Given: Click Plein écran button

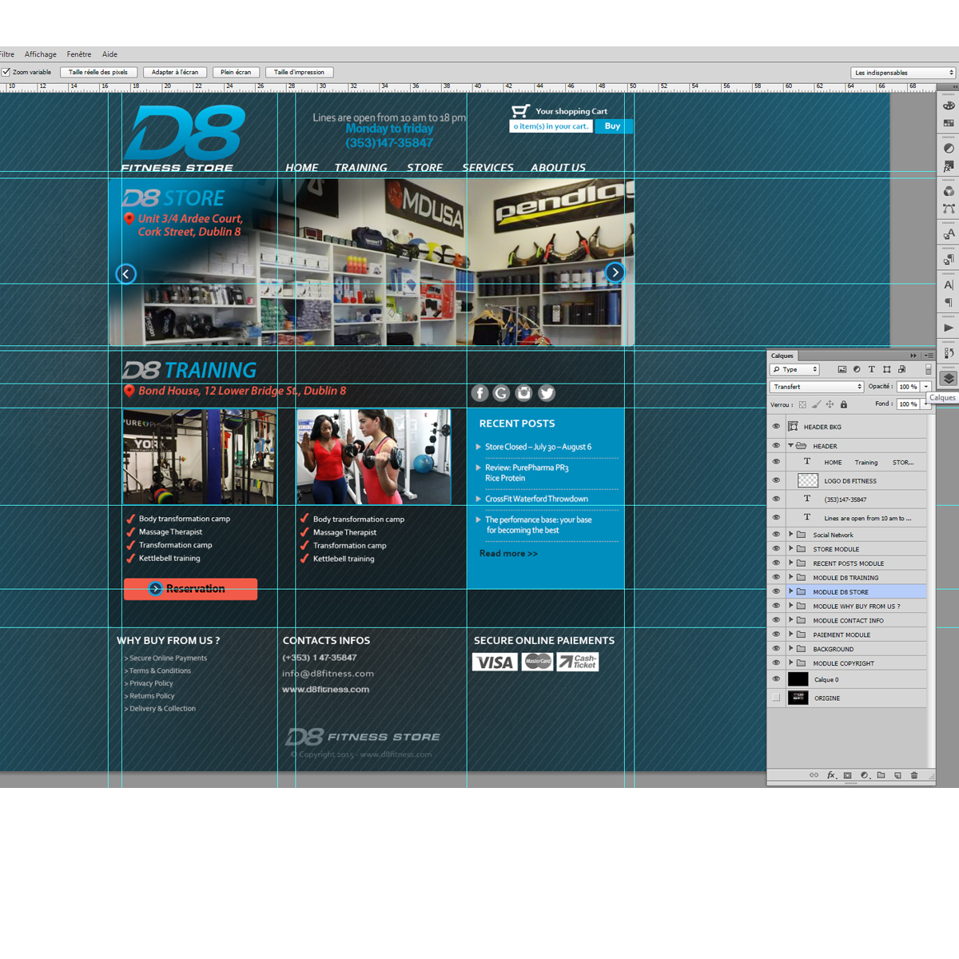Looking at the screenshot, I should click(236, 72).
